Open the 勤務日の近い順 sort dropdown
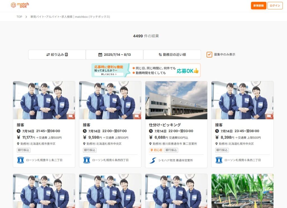 [172, 55]
